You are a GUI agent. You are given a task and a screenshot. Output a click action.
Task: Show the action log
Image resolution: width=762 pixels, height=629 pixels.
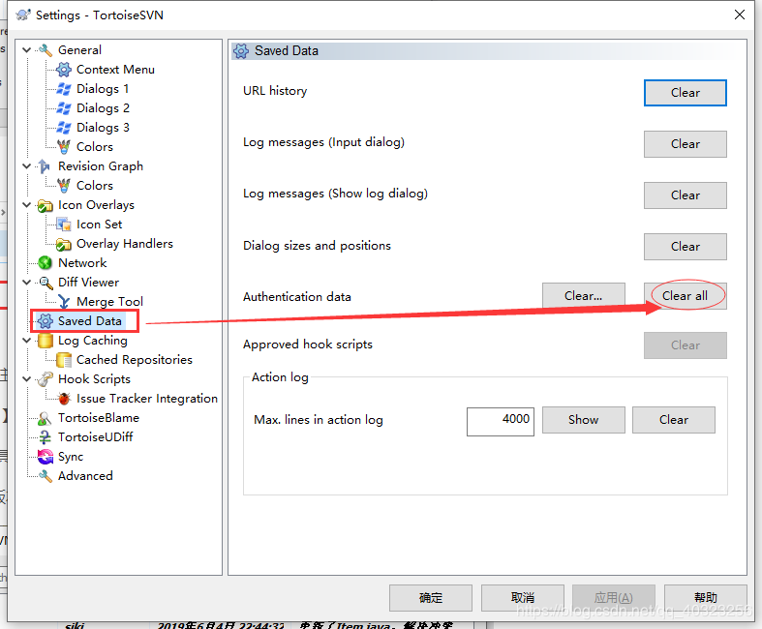pos(584,420)
